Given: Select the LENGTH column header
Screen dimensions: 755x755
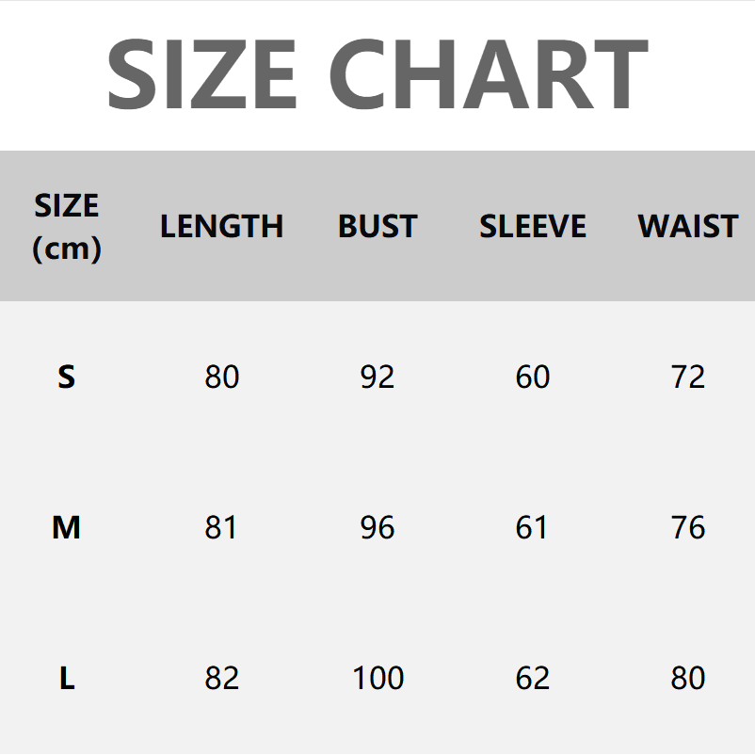Looking at the screenshot, I should [221, 227].
